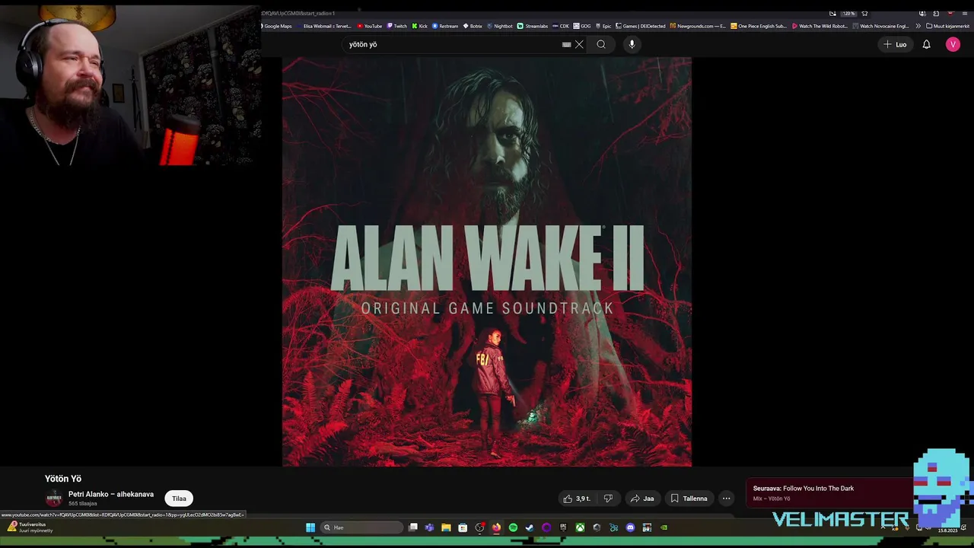Open the Watch Novocaine bookmark

pyautogui.click(x=880, y=26)
